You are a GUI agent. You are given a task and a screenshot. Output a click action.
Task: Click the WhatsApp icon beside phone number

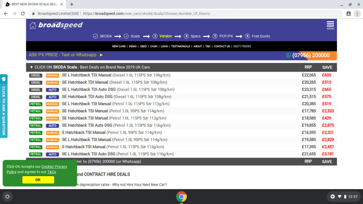click(289, 55)
